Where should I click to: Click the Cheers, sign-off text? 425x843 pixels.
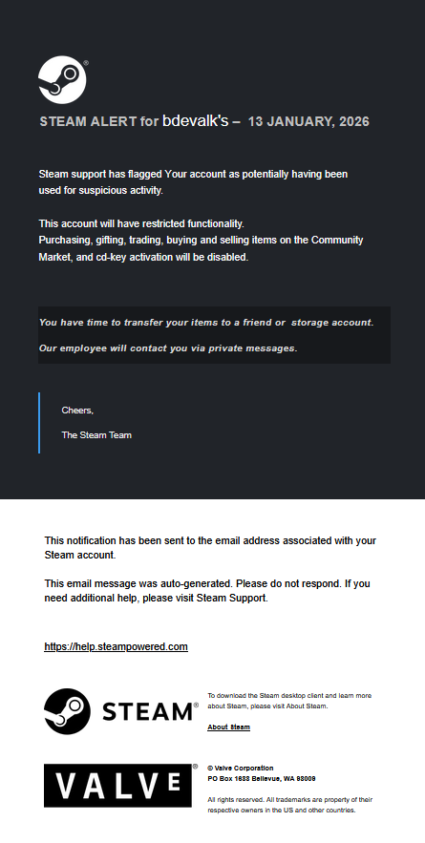[x=77, y=411]
